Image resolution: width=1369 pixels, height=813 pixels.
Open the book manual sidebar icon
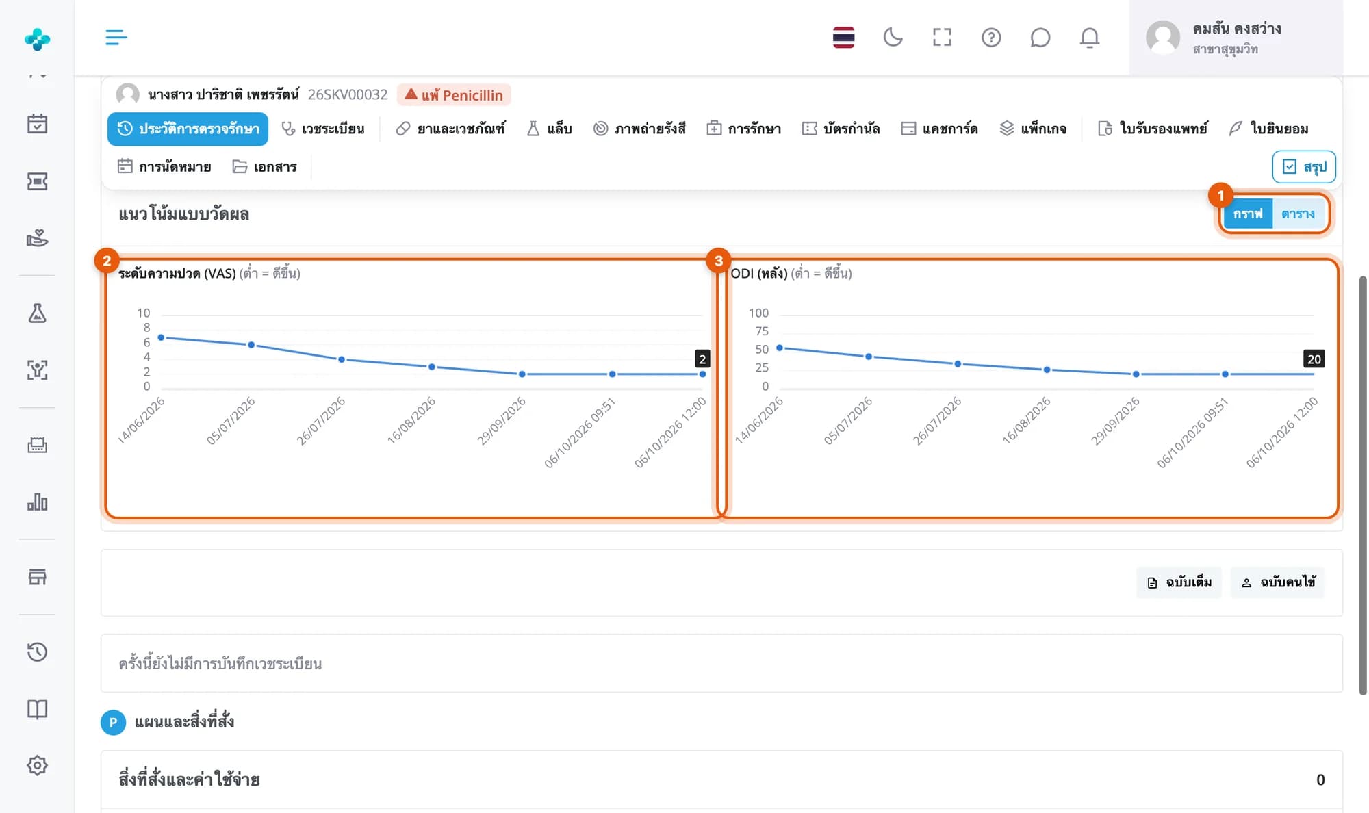tap(37, 709)
